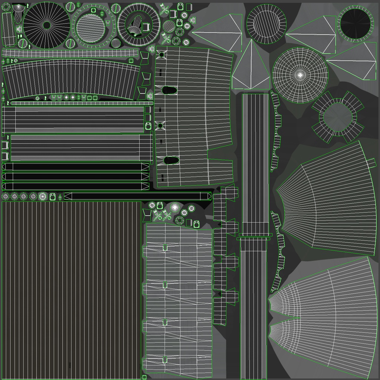Select the double-lobed fan island

323,318
